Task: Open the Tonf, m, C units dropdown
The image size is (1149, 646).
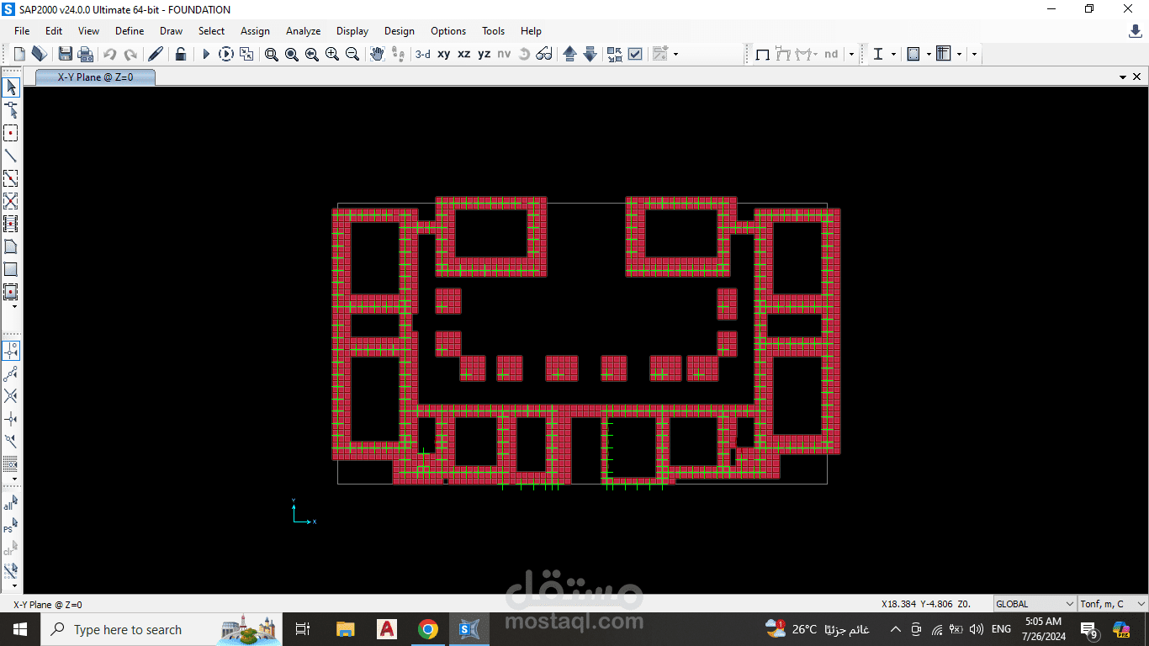Action: click(1113, 604)
